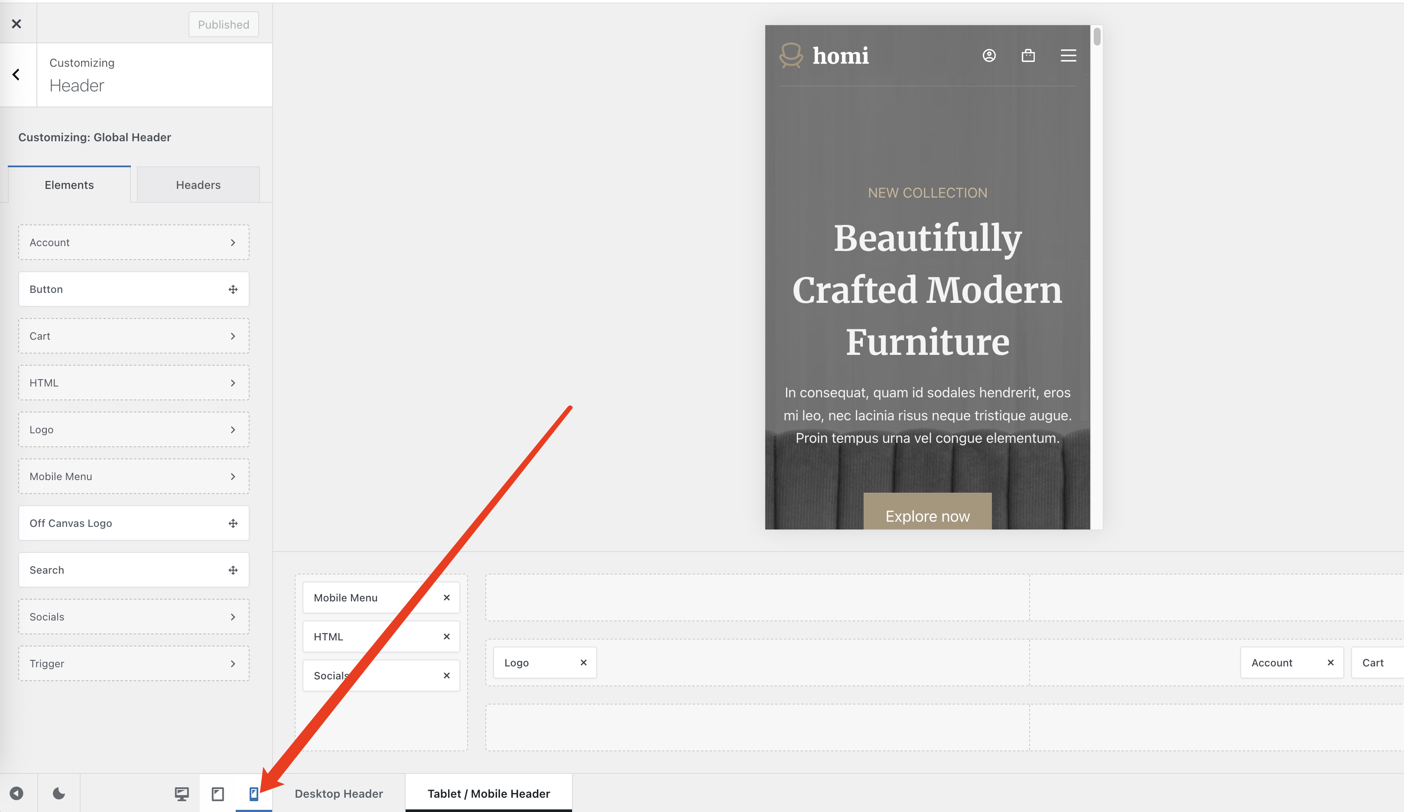Close the Customizer with the X icon
The height and width of the screenshot is (812, 1404).
tap(16, 23)
